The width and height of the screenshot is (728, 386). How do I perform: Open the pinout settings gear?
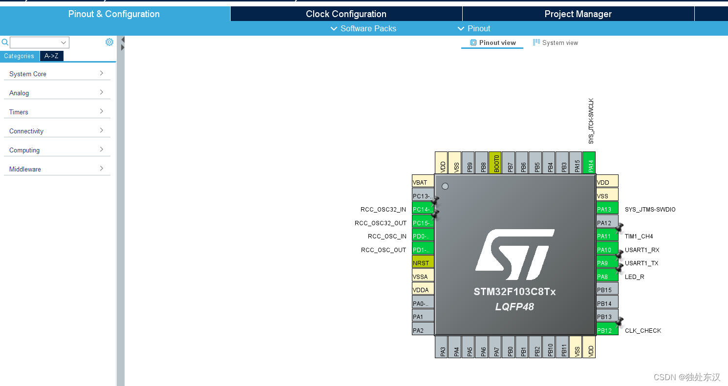coord(109,42)
